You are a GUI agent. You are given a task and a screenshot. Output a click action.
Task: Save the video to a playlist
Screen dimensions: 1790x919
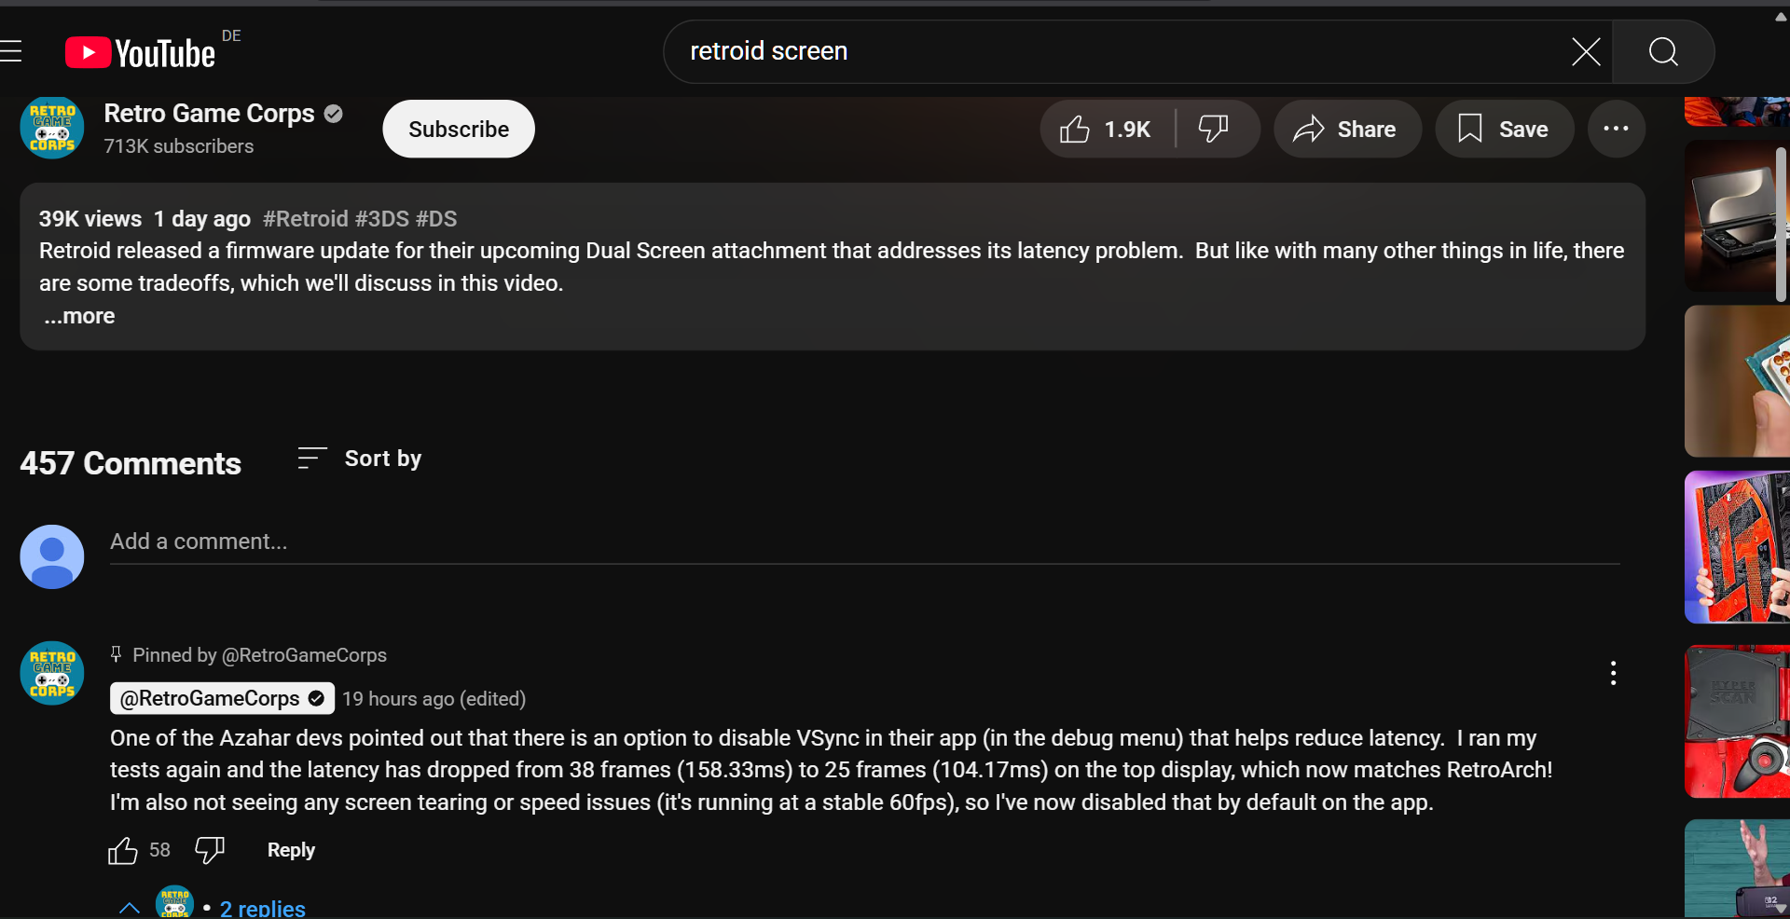click(1504, 129)
